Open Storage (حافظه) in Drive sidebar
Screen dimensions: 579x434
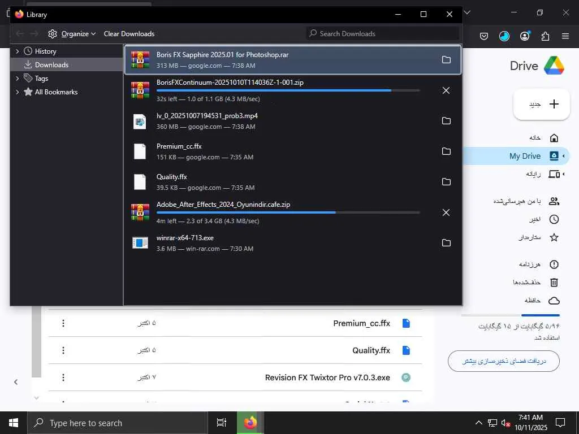(542, 301)
